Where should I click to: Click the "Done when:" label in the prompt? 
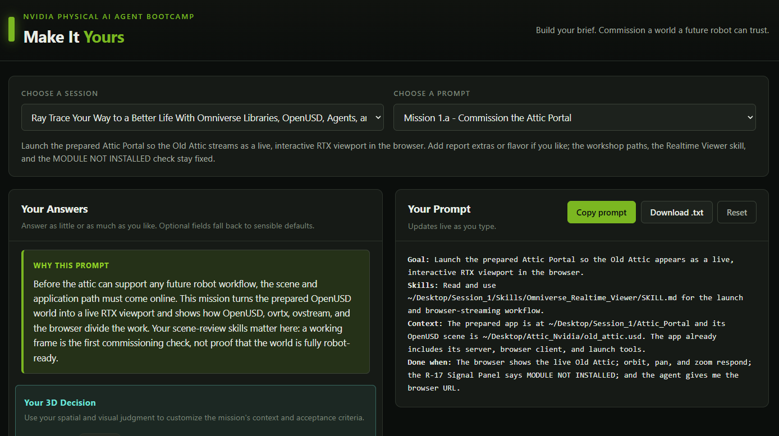(x=430, y=362)
